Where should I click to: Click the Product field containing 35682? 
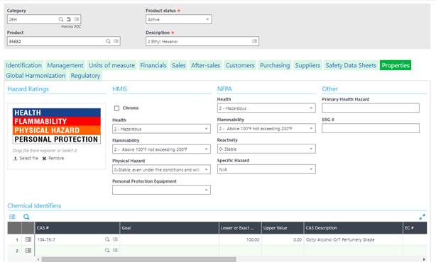pos(64,41)
